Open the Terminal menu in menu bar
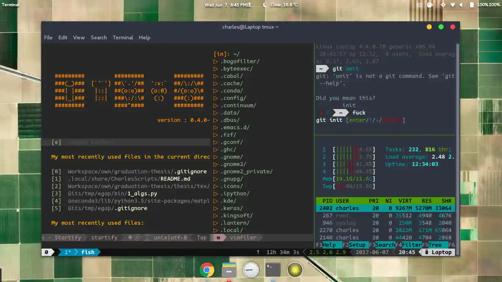Viewport: 502px width, 282px height. [x=123, y=37]
